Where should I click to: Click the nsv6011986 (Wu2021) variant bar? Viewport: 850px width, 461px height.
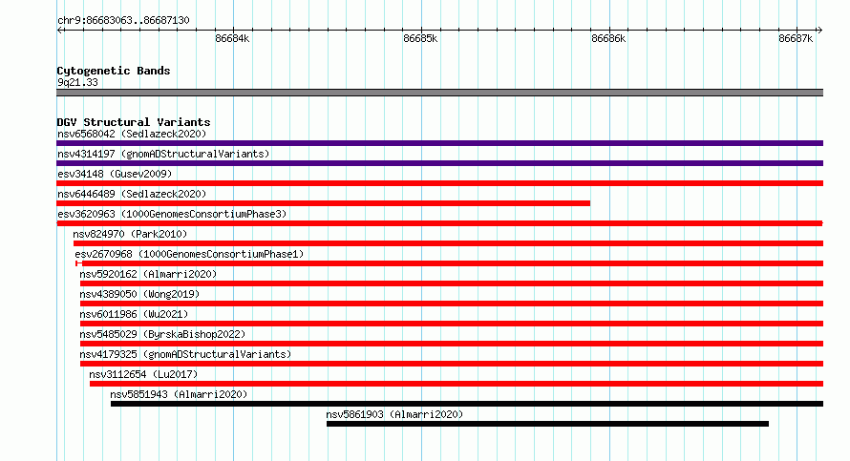[452, 324]
